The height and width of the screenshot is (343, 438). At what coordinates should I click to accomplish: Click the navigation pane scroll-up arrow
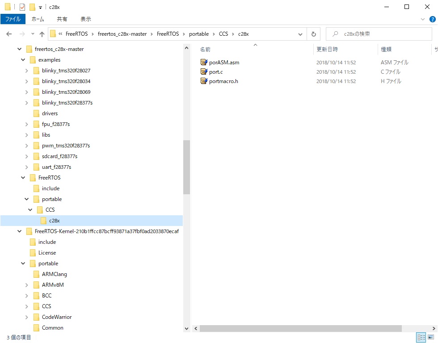[187, 48]
